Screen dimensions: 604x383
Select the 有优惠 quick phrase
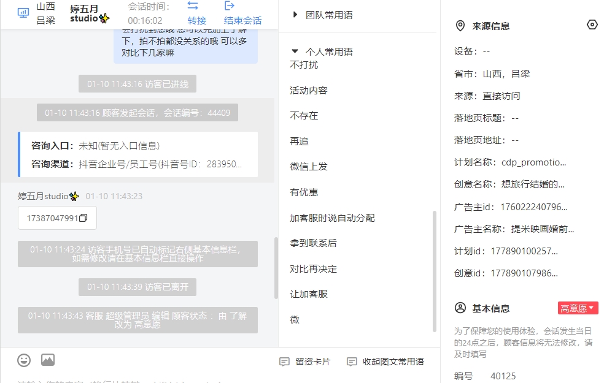304,192
